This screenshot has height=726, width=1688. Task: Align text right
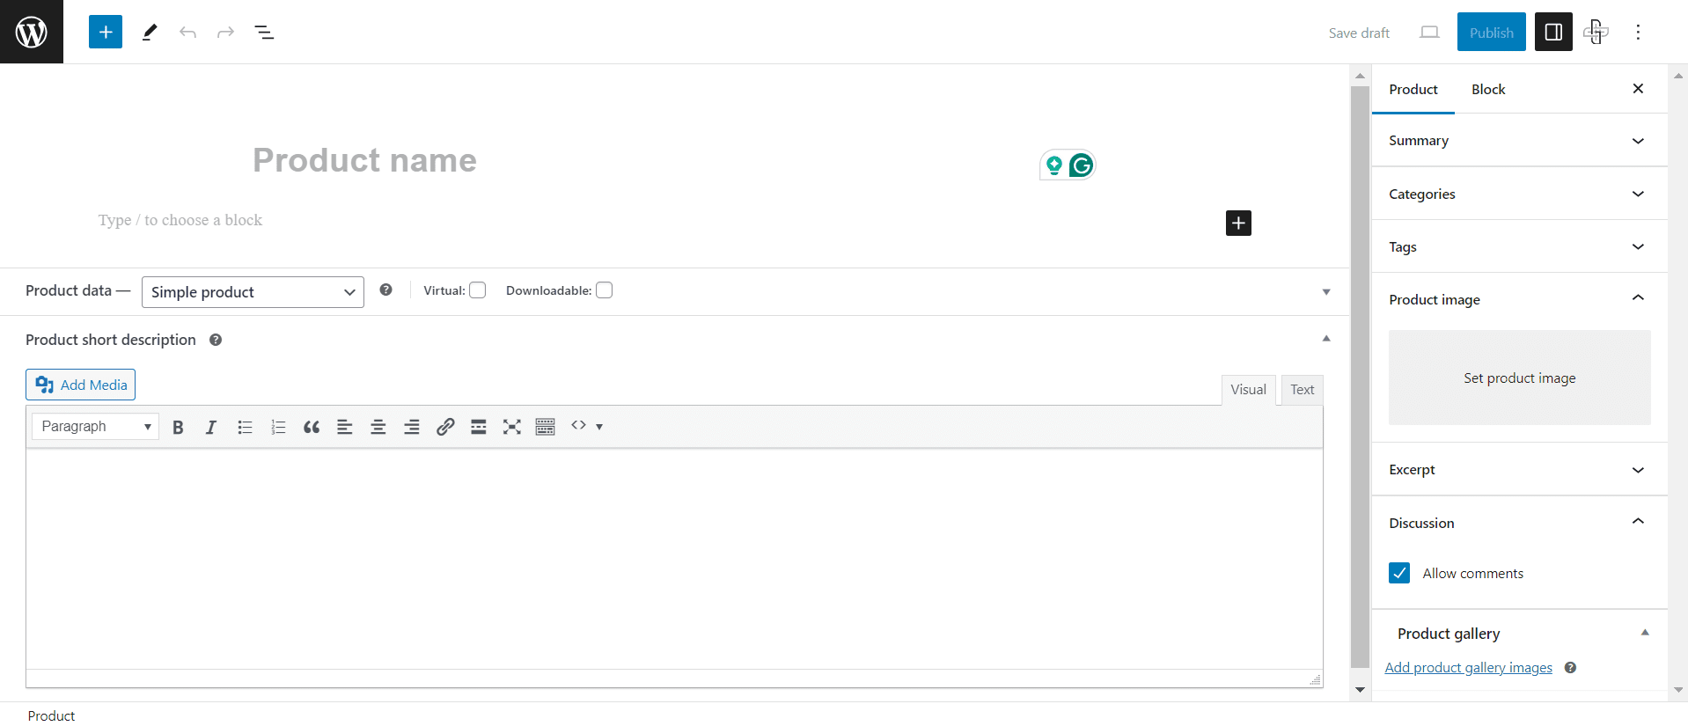click(x=412, y=427)
